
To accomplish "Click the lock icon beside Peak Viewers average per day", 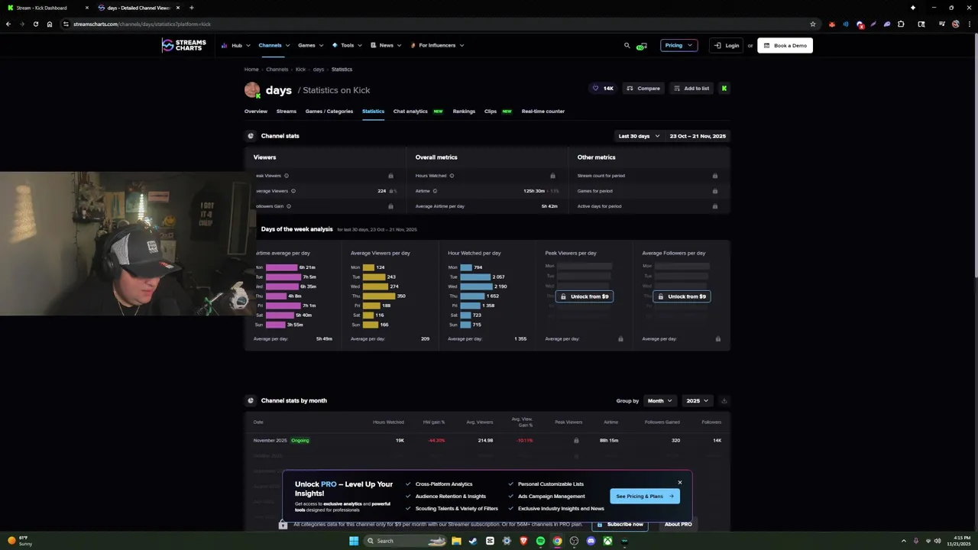I will tap(620, 339).
